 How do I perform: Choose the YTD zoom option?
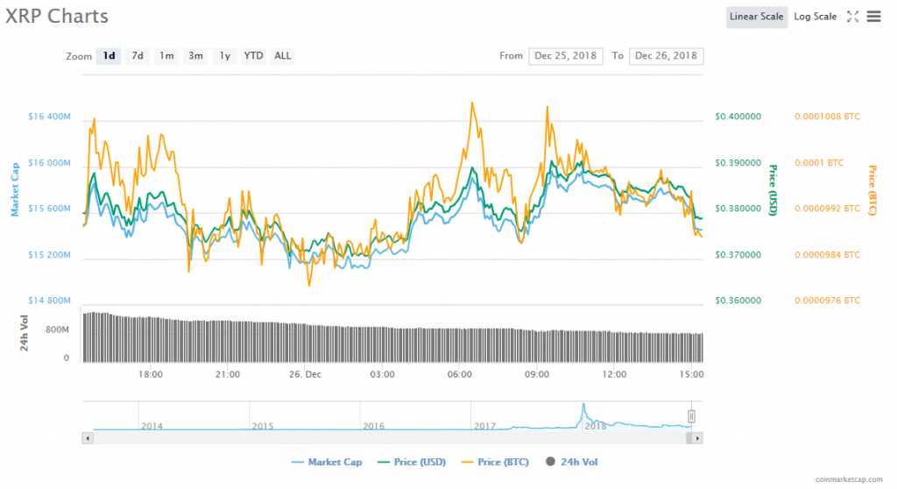253,56
